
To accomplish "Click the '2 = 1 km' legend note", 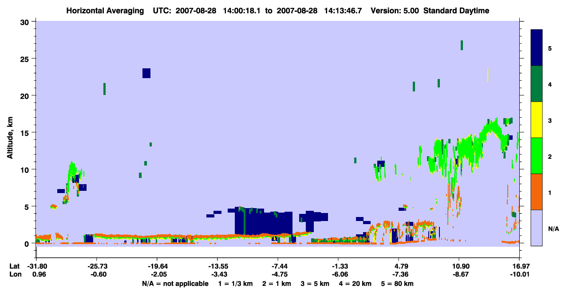I will 277,283.
